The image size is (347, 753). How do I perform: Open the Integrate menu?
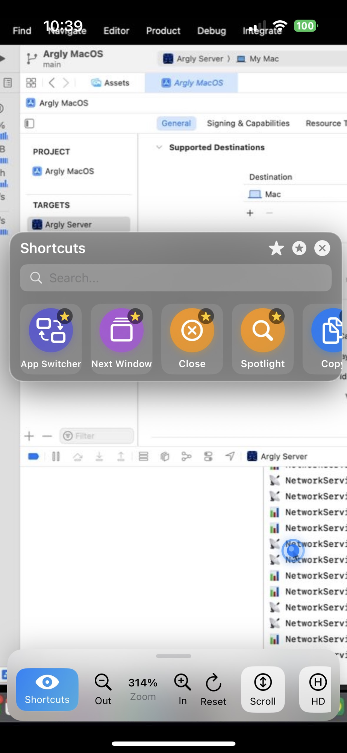pyautogui.click(x=262, y=31)
